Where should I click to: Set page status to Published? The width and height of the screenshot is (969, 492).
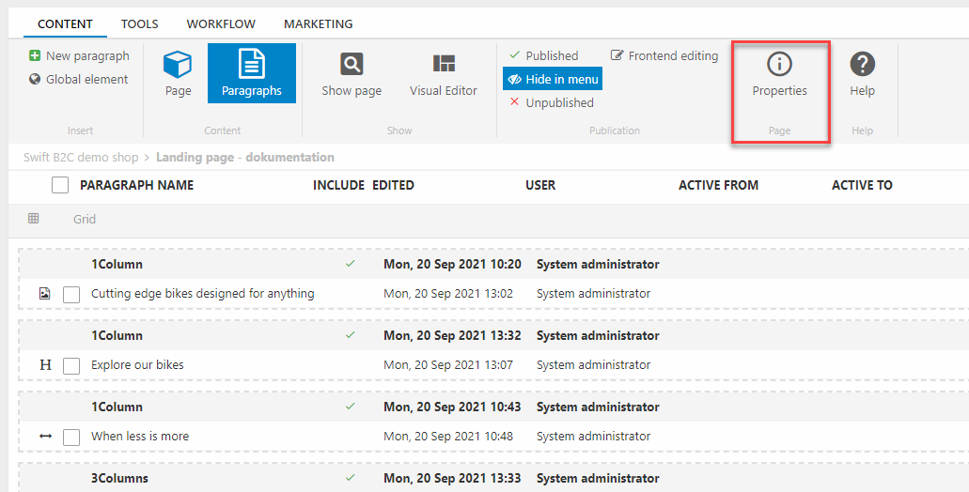point(543,56)
